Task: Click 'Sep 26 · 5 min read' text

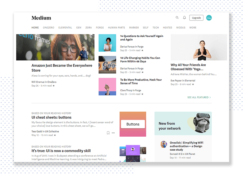Action: 41,85
